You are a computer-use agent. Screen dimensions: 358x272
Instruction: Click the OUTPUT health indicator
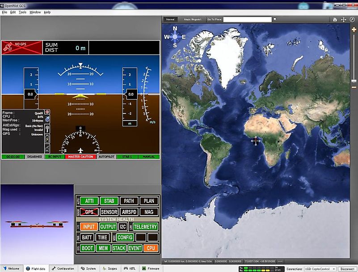108,226
